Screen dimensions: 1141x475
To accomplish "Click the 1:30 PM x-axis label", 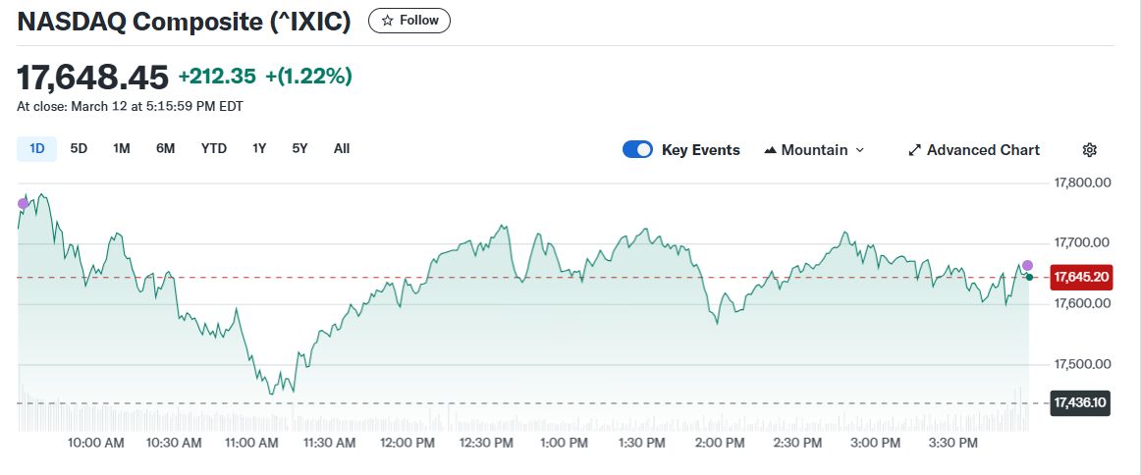I will coord(642,443).
